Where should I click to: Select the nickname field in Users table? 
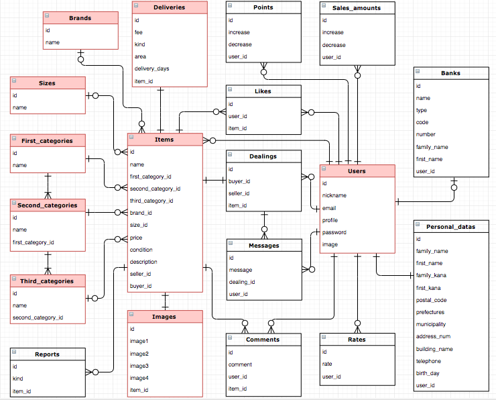336,195
